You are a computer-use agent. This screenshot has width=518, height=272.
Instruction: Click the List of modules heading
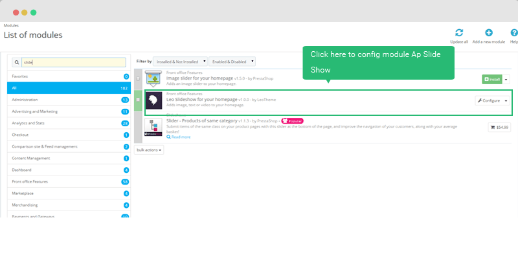point(33,35)
